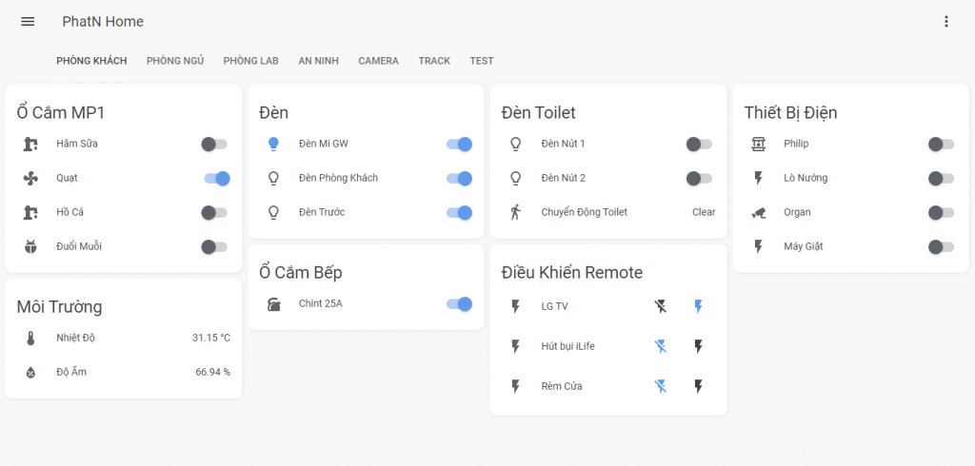Screen dimensions: 975x466
Task: Switch to the PHÒNG NGỦ tab
Action: tap(175, 61)
